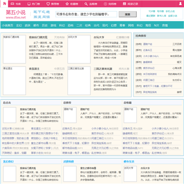Open the 古玩大亨 book cover thumbnail
This screenshot has height=184, width=184.
click(x=79, y=49)
